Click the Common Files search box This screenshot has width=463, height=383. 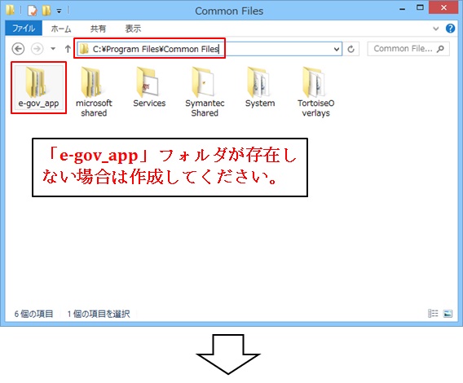point(408,49)
